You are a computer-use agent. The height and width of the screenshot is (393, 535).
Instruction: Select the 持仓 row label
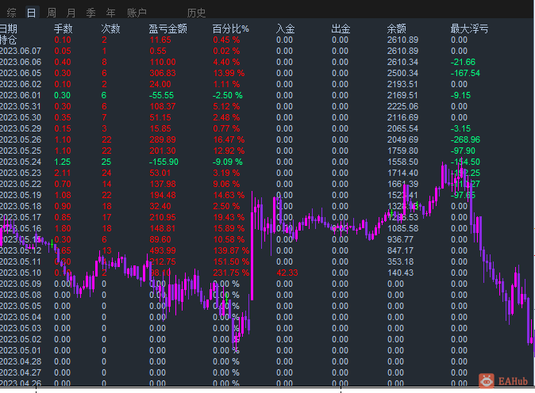point(9,39)
